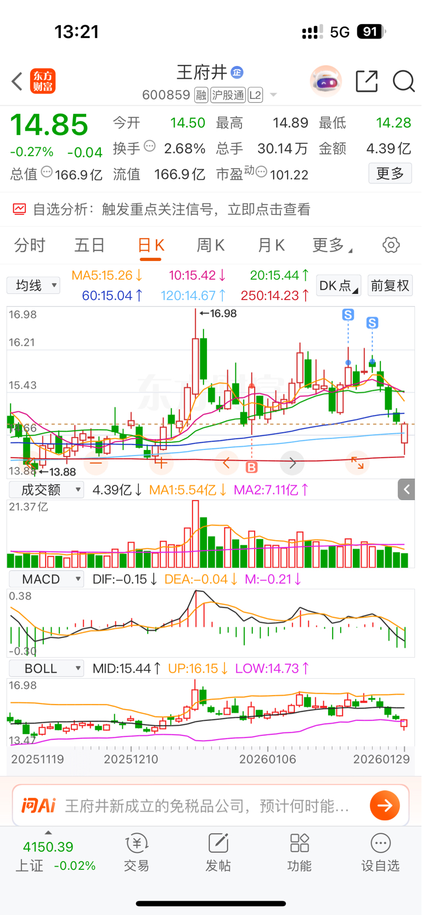Image resolution: width=422 pixels, height=915 pixels.
Task: Tap 总手 value 30.14万
Action: (283, 148)
